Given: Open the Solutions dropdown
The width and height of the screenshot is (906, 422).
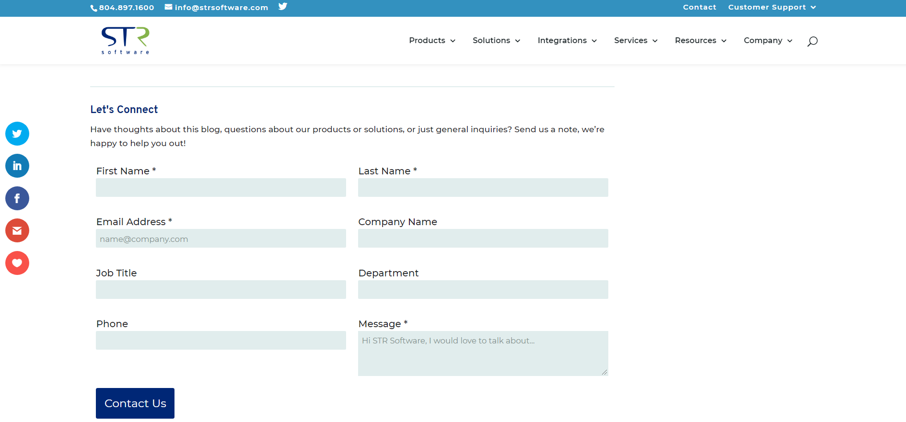Looking at the screenshot, I should coord(496,41).
